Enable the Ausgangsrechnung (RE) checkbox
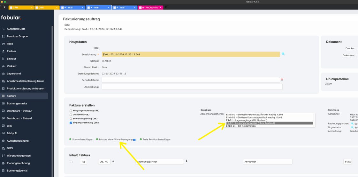The height and width of the screenshot is (177, 358). click(71, 111)
